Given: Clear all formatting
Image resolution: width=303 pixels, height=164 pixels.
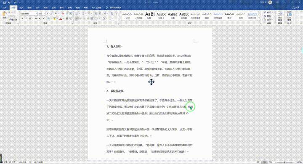Looking at the screenshot, I should point(63,14).
